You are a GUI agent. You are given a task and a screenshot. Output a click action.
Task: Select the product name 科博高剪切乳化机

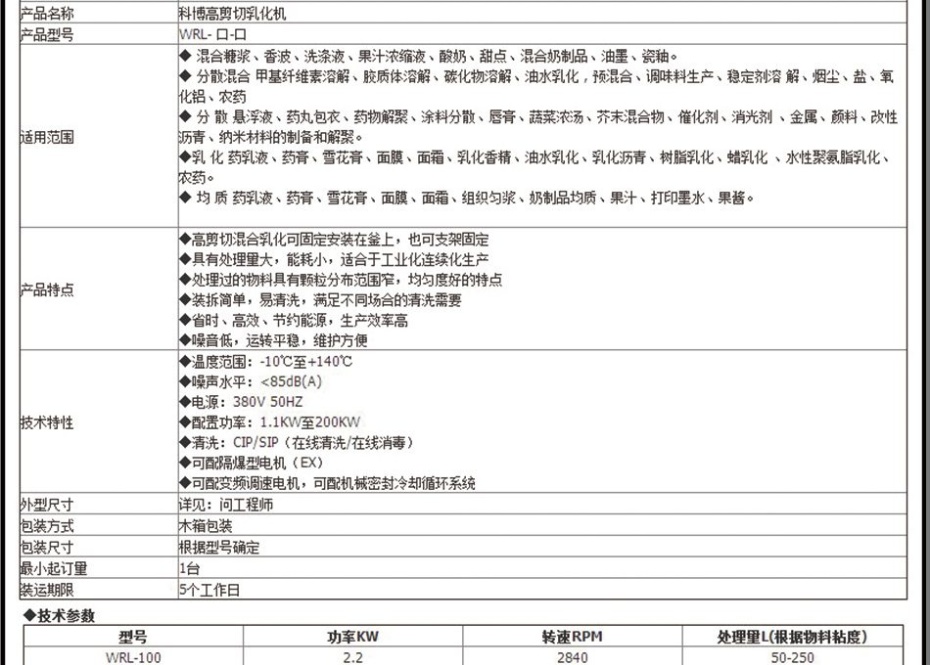coord(234,15)
